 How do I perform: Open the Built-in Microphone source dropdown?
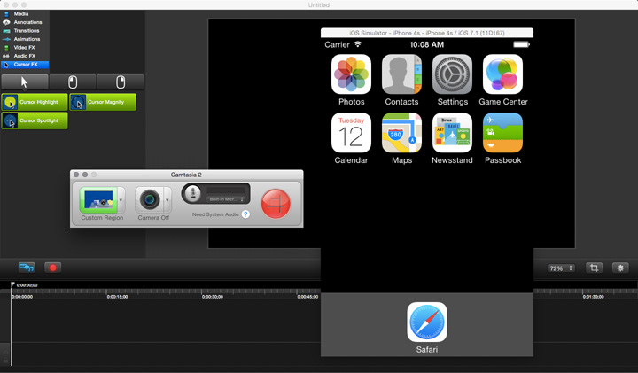pyautogui.click(x=225, y=199)
